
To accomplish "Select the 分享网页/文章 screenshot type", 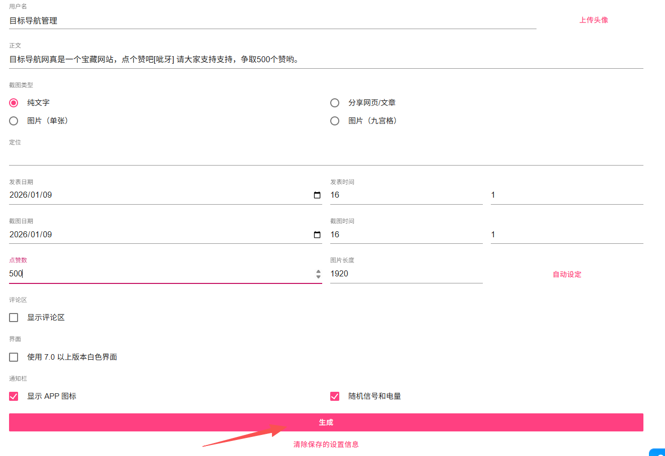I will (x=335, y=102).
